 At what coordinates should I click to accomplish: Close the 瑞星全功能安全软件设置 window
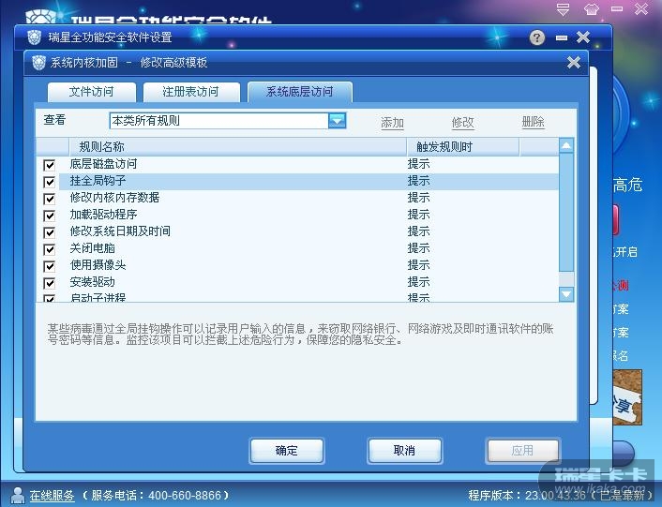tap(583, 37)
